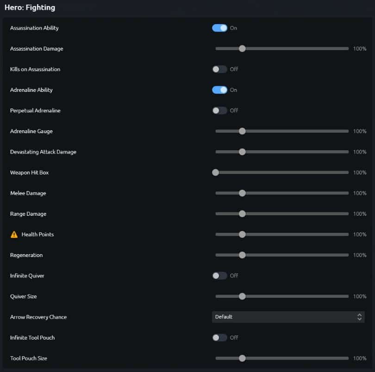
Task: Click the Health Points warning icon
Action: click(14, 234)
